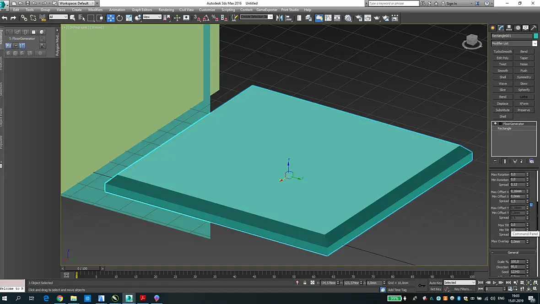Image resolution: width=540 pixels, height=304 pixels.
Task: Click the Align tool icon
Action: coord(289,18)
